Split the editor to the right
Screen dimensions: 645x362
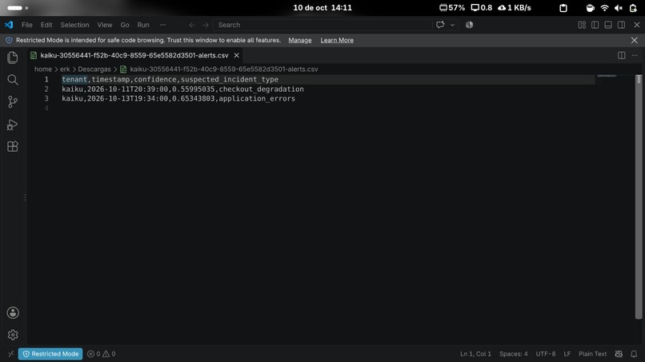(x=622, y=55)
